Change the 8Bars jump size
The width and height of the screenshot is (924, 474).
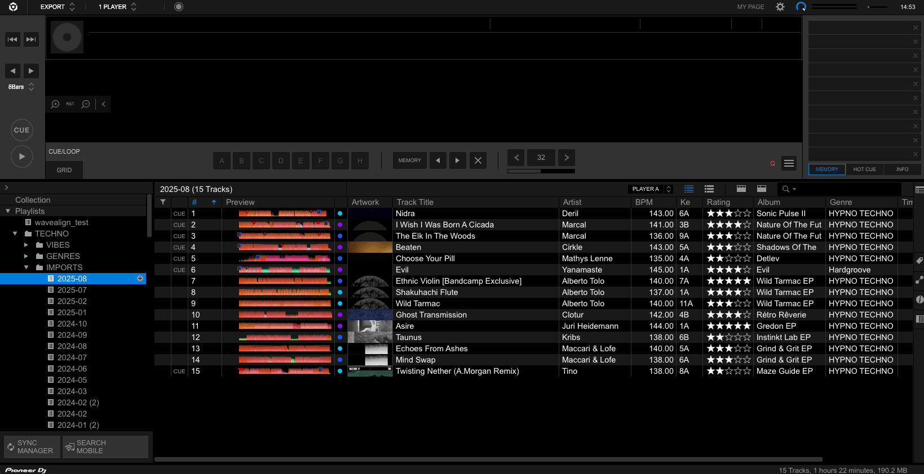click(x=21, y=87)
